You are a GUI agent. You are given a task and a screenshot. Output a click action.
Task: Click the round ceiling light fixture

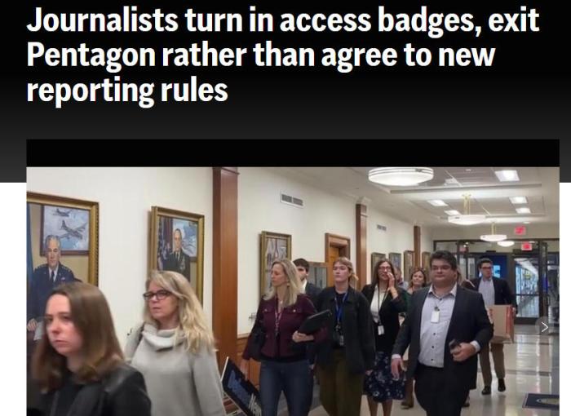click(x=401, y=176)
